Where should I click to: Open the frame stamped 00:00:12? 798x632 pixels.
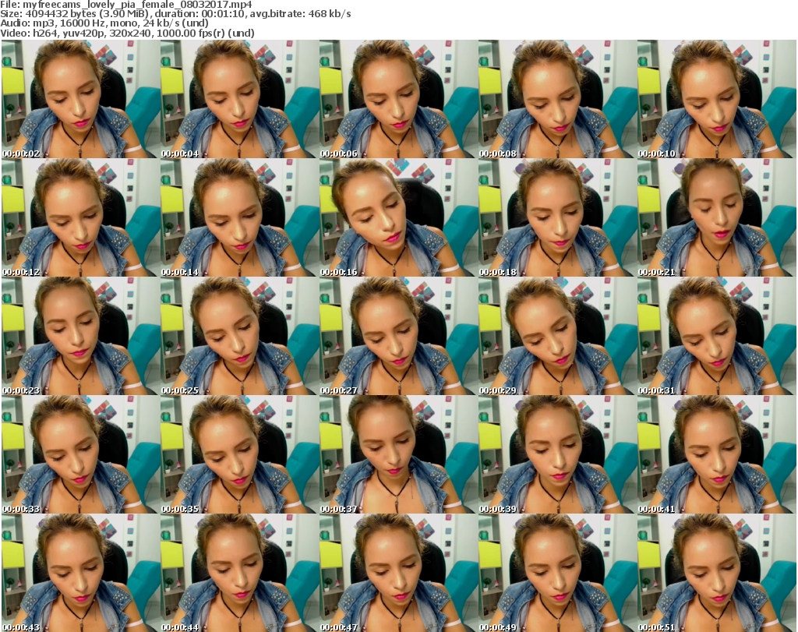point(80,217)
